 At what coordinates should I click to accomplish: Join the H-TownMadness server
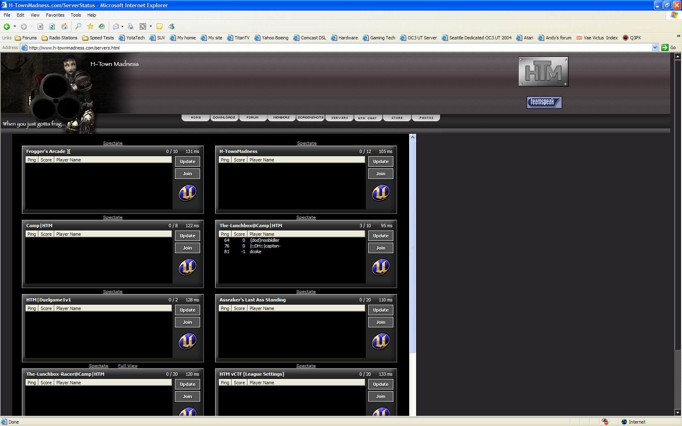tap(381, 174)
